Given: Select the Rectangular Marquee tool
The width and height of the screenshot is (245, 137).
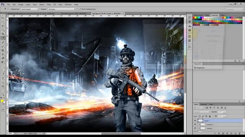Looking at the screenshot, I should coord(3,22).
